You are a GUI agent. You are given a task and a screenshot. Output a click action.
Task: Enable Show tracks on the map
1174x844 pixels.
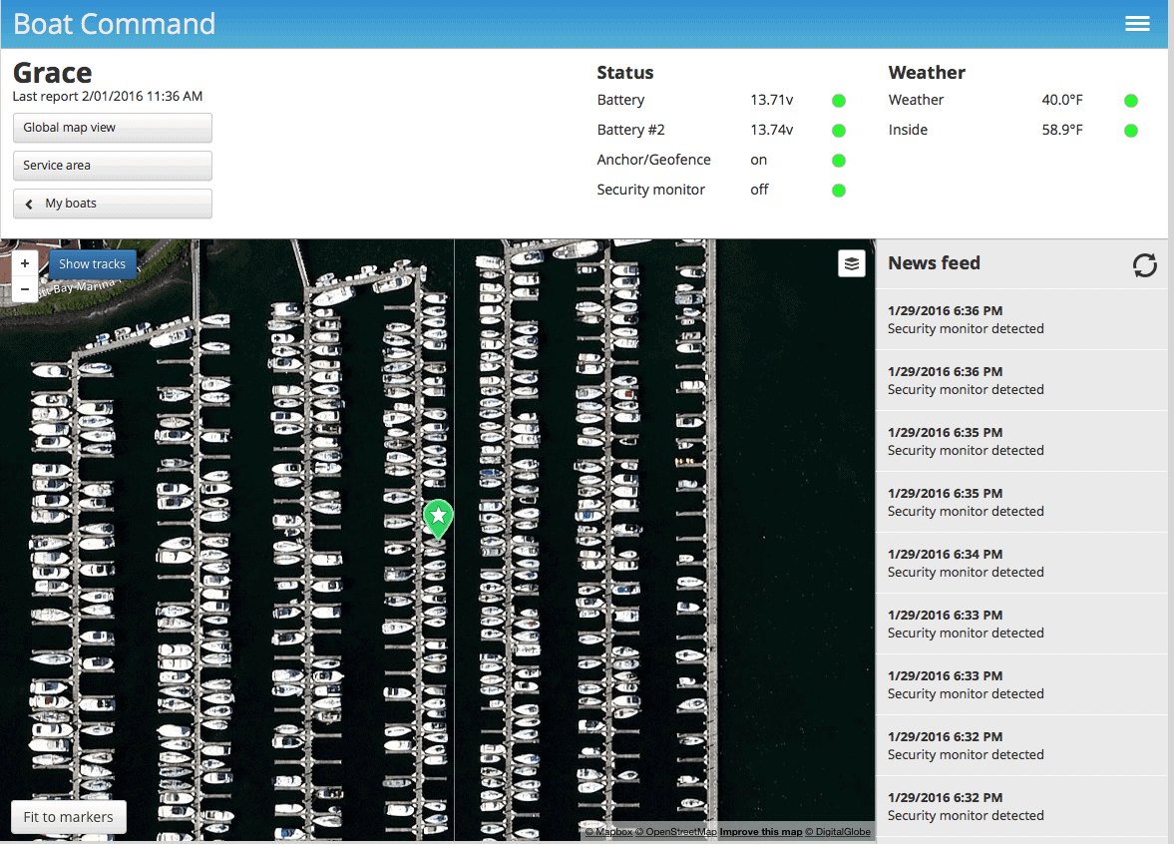pos(92,263)
